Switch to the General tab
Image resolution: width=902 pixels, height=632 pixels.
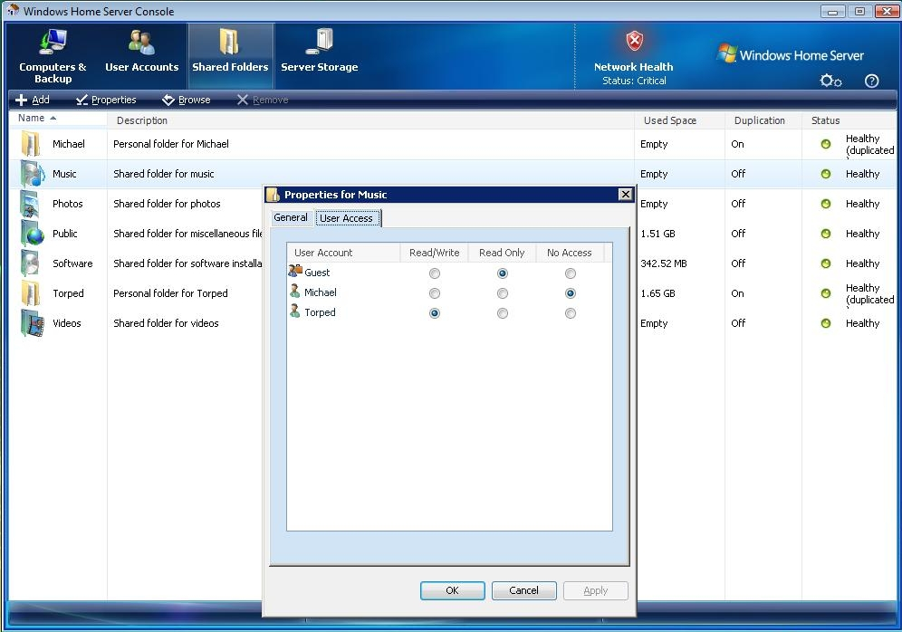click(291, 217)
